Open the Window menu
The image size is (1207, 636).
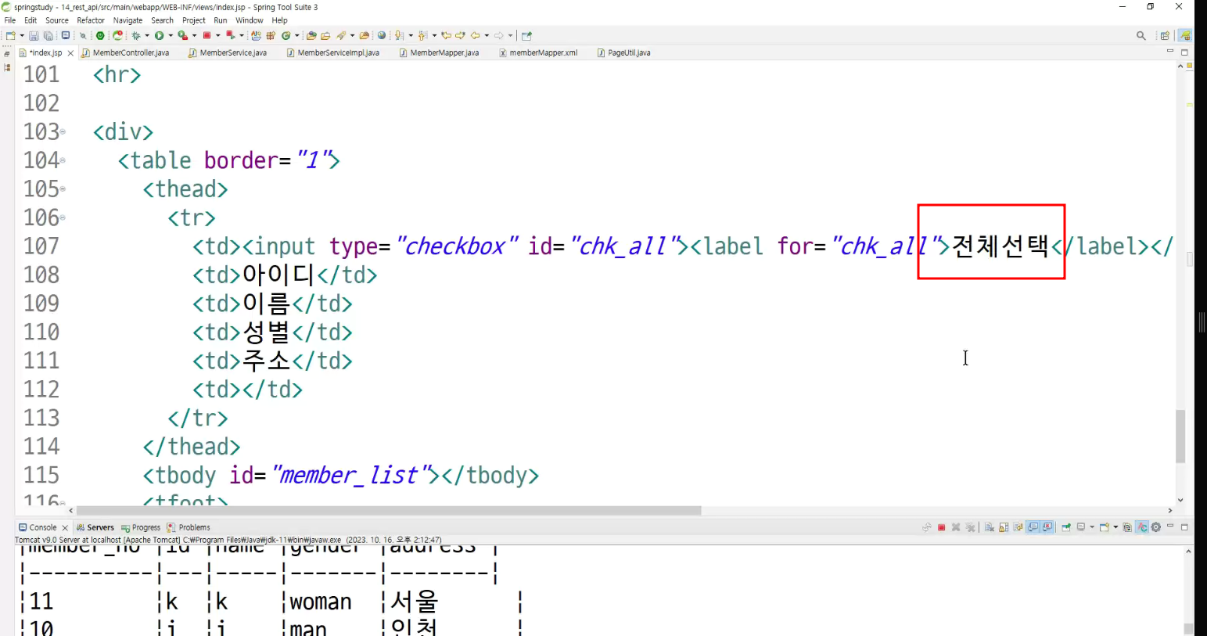(x=249, y=20)
